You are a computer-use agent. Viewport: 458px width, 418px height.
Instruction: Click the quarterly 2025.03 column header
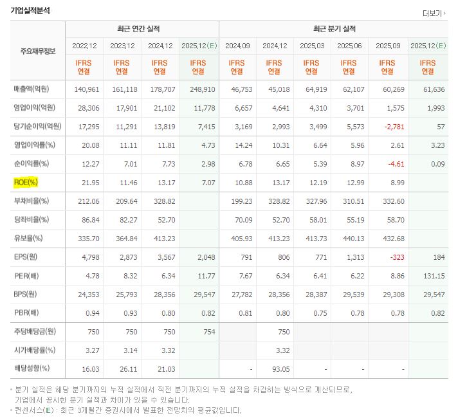(312, 46)
